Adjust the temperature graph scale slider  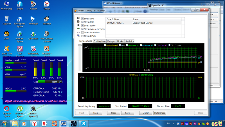point(80,45)
